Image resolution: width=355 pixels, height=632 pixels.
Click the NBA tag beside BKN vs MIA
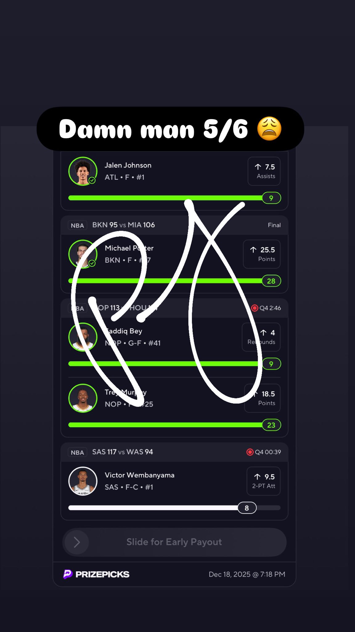[77, 225]
